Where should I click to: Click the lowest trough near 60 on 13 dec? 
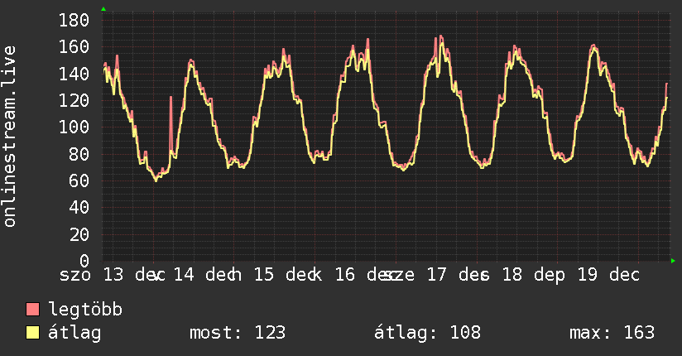click(x=156, y=180)
